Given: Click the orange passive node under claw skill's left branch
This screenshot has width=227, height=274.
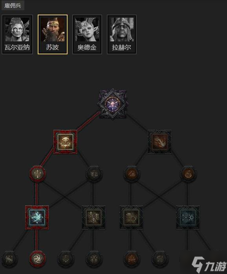Looking at the screenshot, I should tap(132, 174).
